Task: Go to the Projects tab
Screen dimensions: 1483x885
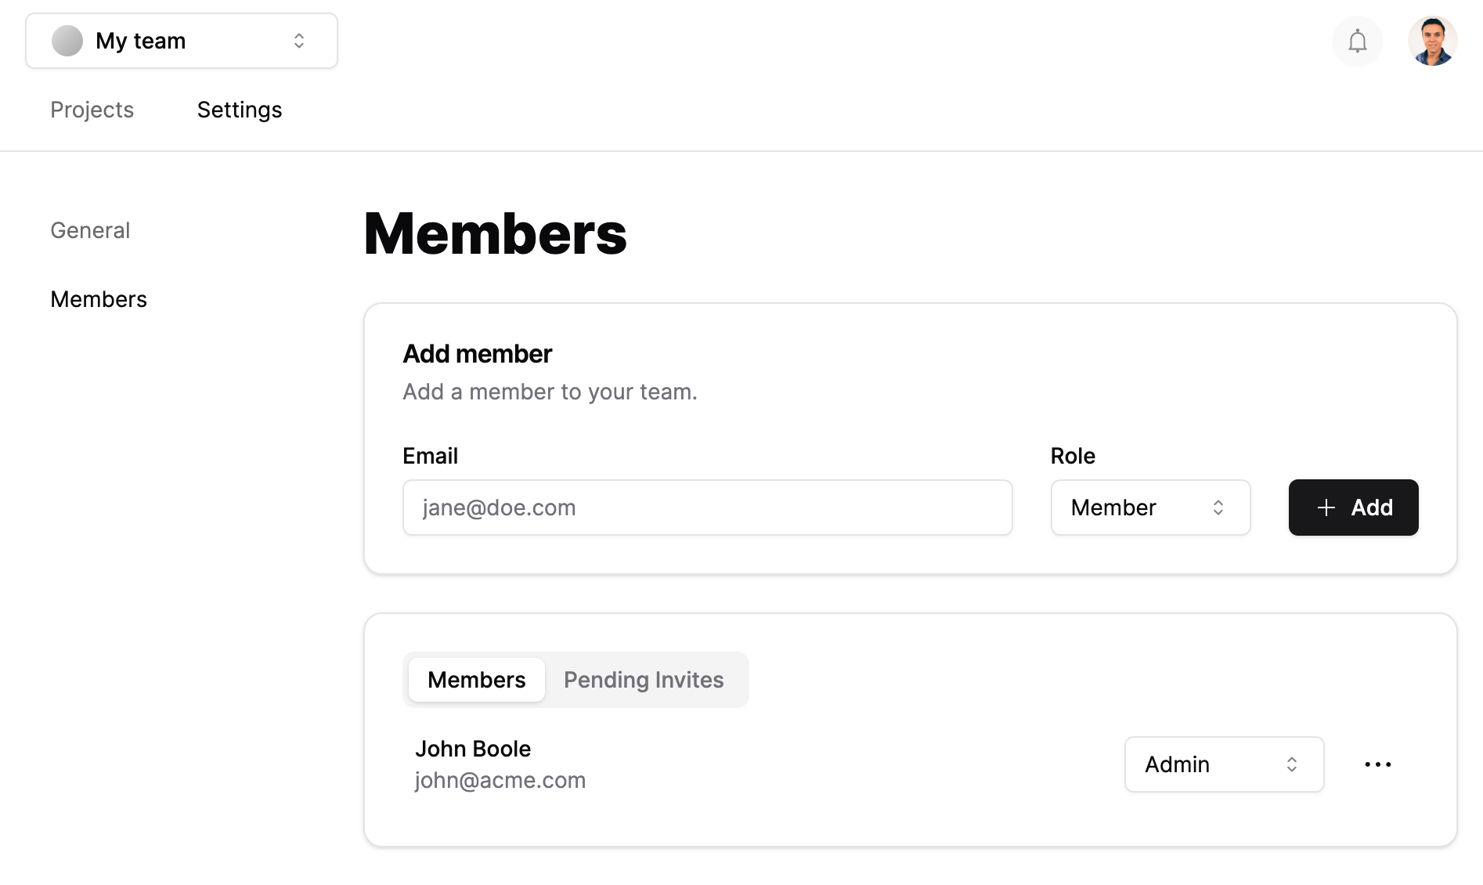Action: click(92, 110)
